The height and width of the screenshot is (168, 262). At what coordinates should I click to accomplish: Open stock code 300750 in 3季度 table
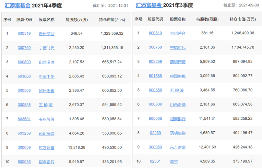tap(155, 47)
